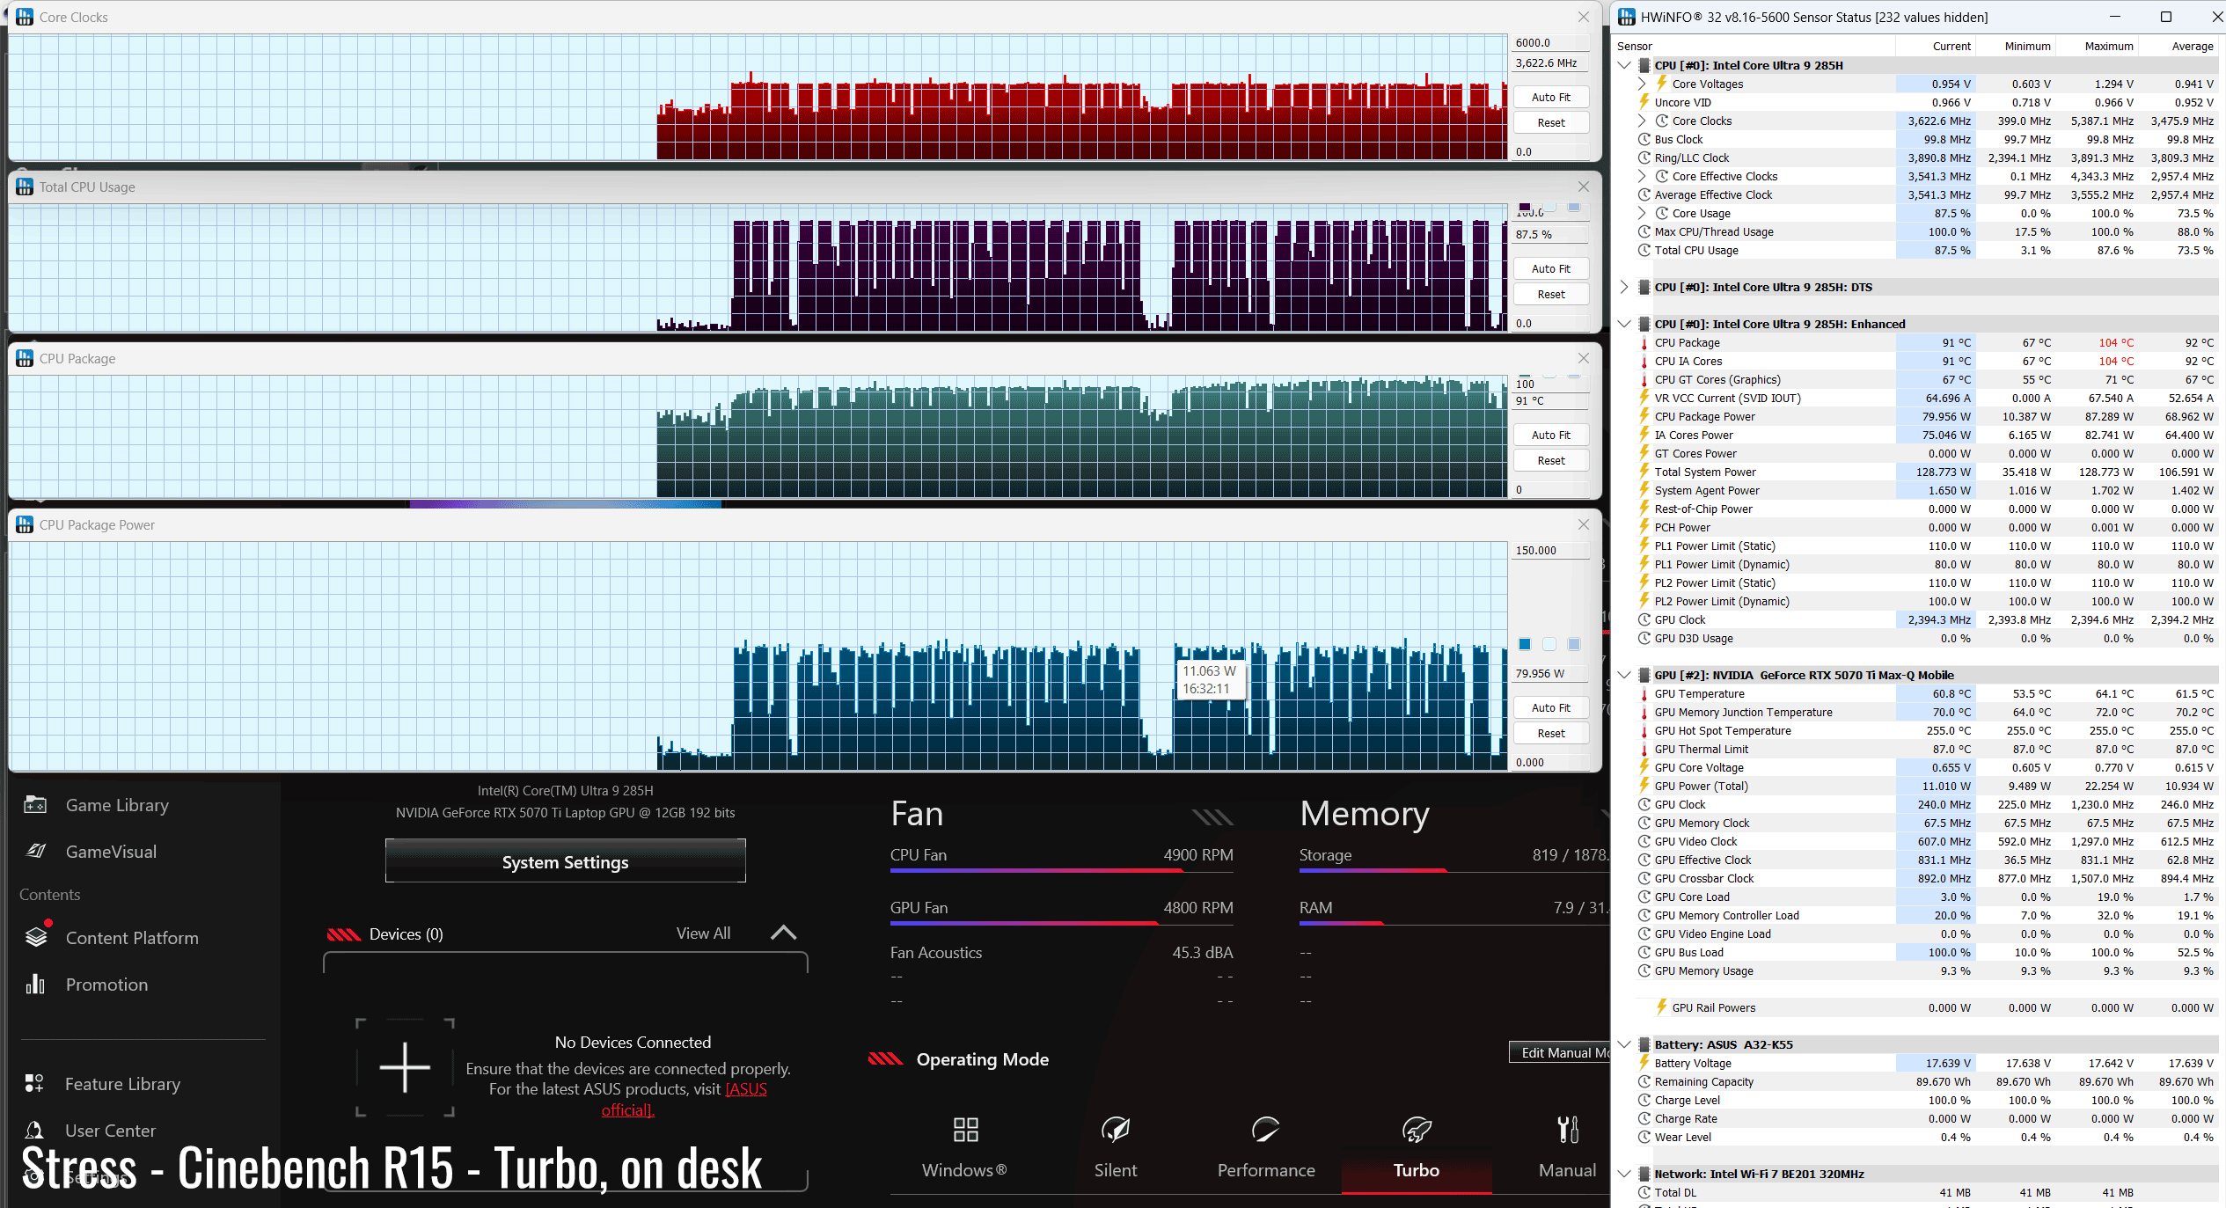The image size is (2226, 1208).
Task: Click Edit Manual Mode button
Action: coord(1561,1052)
